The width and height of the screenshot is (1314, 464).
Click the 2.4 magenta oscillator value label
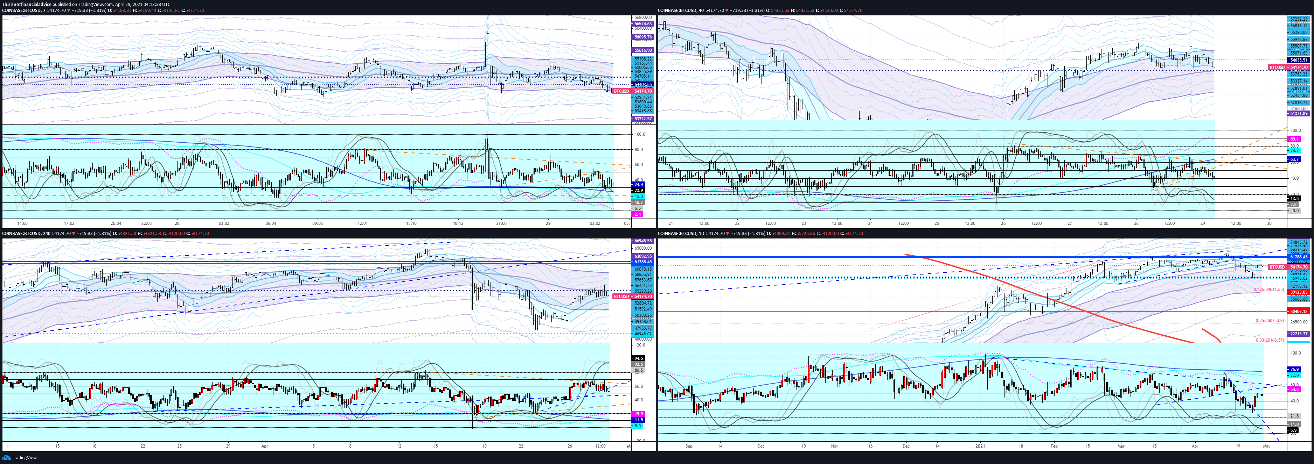pos(638,214)
